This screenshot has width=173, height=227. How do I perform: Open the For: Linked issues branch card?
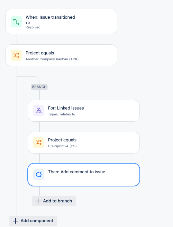click(x=83, y=111)
